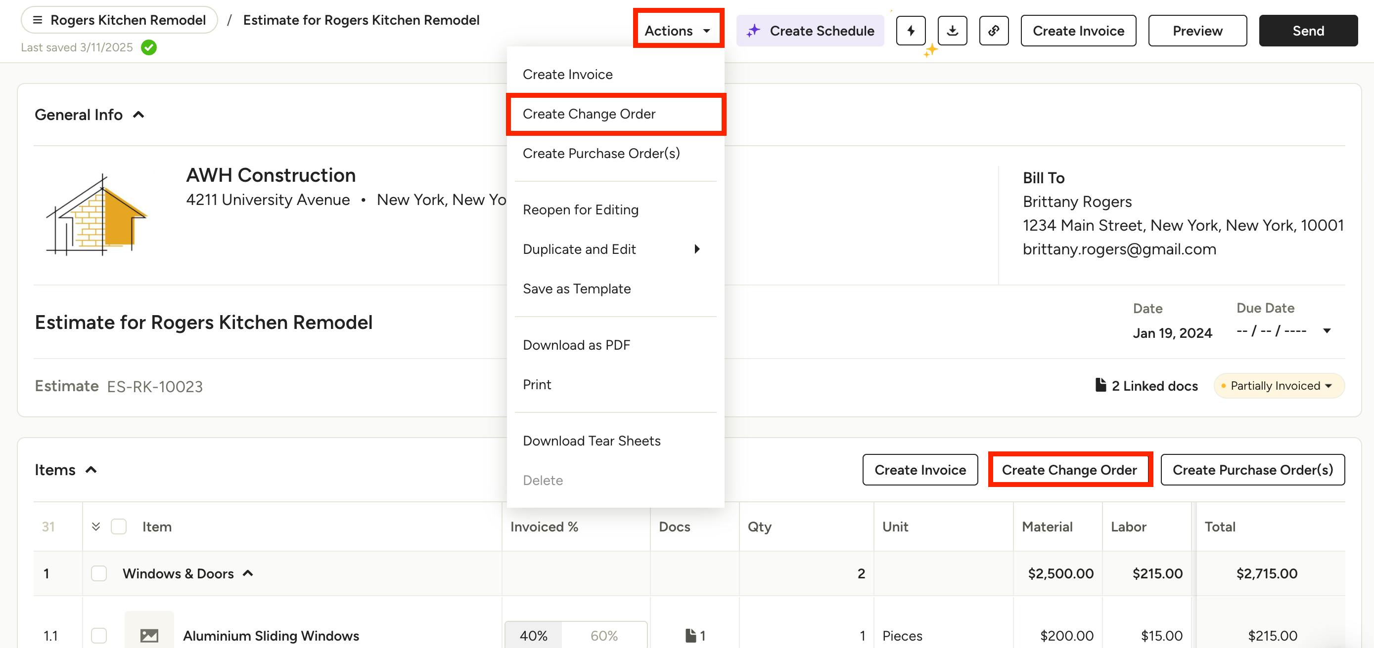Click the copy link icon button
This screenshot has height=648, width=1374.
tap(993, 31)
